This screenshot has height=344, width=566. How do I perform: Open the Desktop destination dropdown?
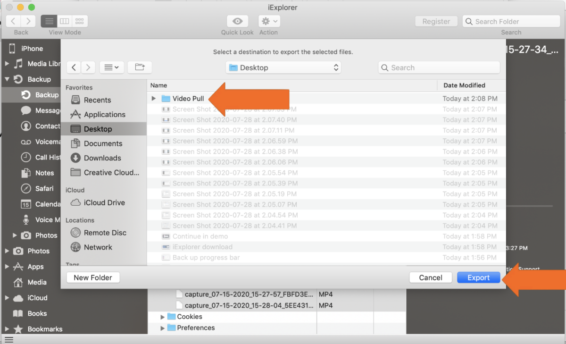click(283, 67)
